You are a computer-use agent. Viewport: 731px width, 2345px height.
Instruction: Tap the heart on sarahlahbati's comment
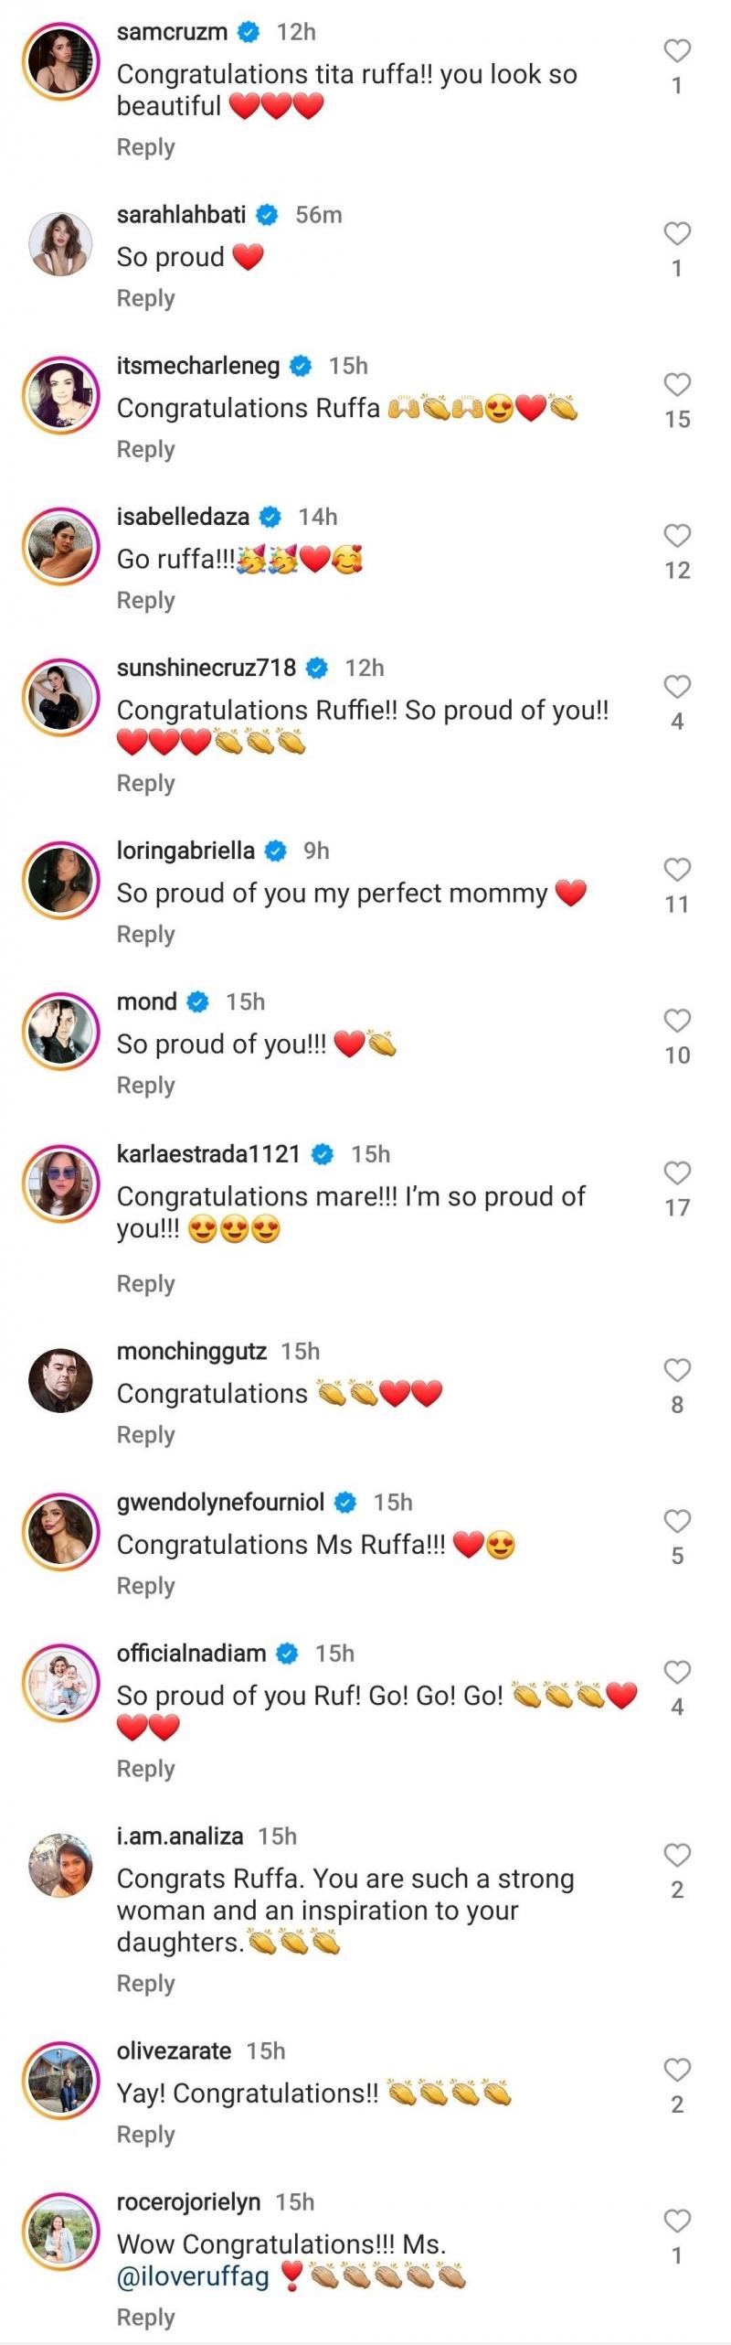click(676, 234)
